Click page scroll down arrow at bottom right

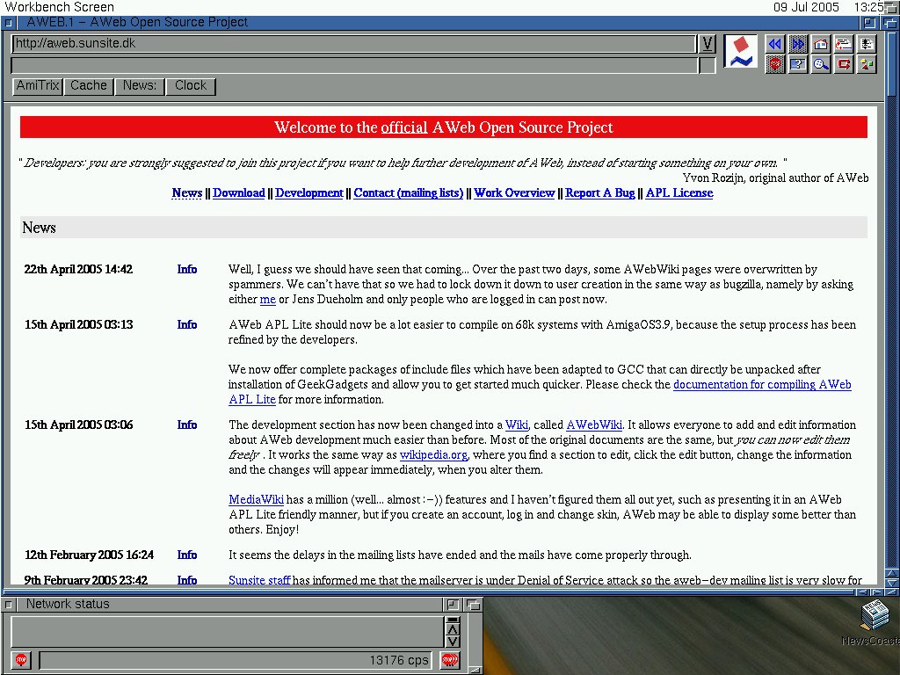[x=892, y=583]
